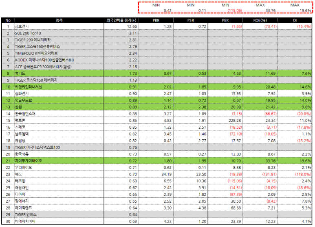
Task: Click the (20.8%) OI value for 한국첨단소재
Action: [304, 114]
